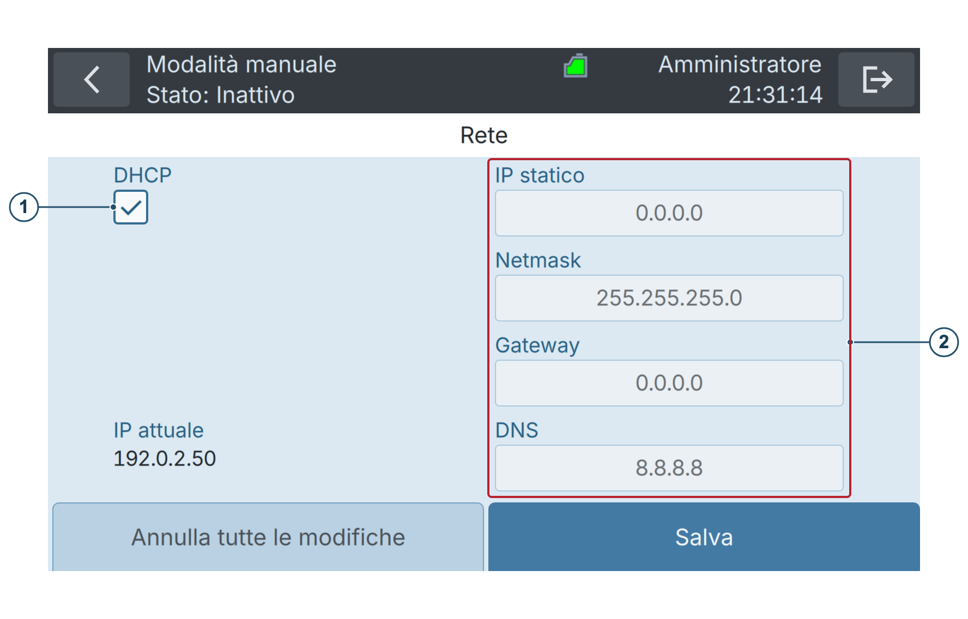Edit the Netmask field

[669, 298]
